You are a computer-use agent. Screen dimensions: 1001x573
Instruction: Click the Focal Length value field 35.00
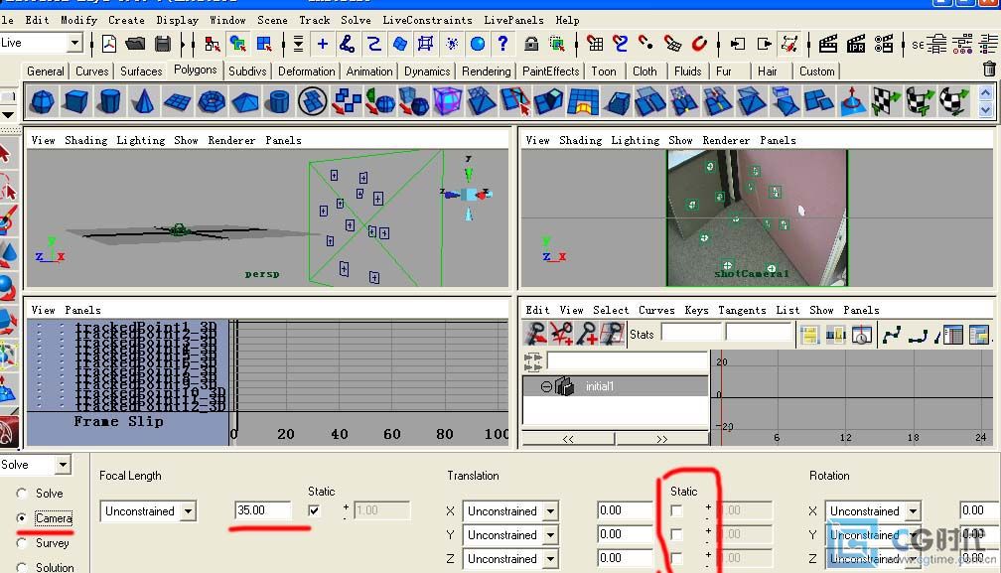click(x=263, y=510)
